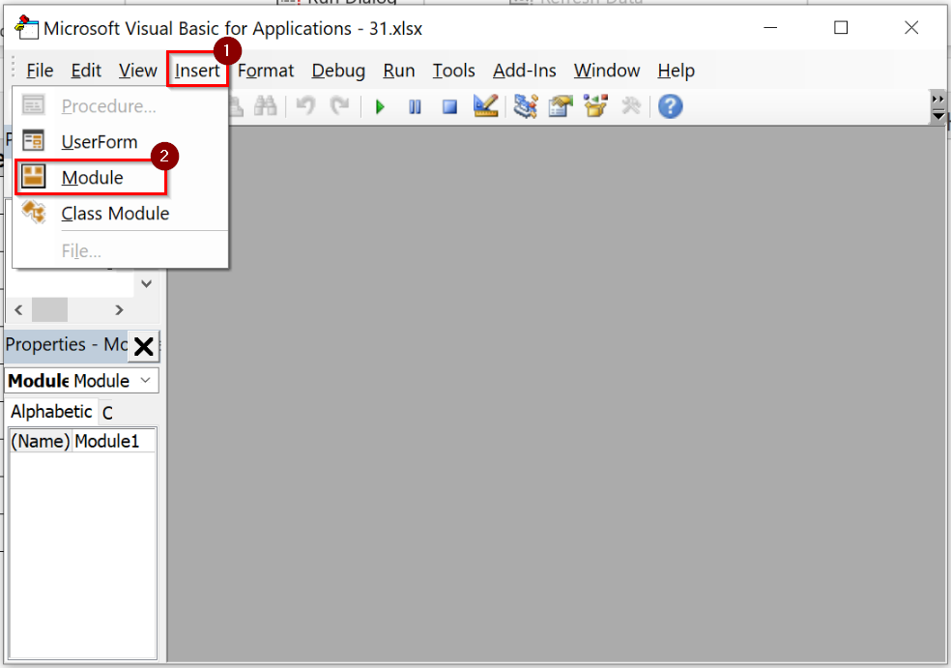This screenshot has width=951, height=668.
Task: Minimize the VBA editor window
Action: pos(770,28)
